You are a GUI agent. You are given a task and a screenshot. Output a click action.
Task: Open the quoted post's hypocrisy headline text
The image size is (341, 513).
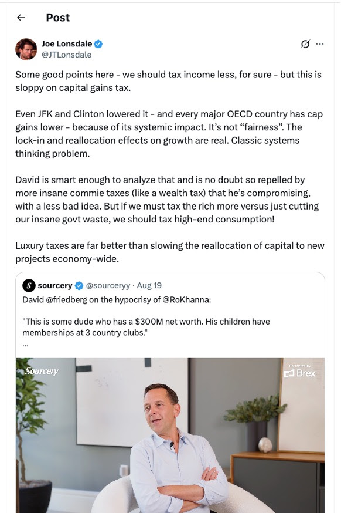[117, 300]
